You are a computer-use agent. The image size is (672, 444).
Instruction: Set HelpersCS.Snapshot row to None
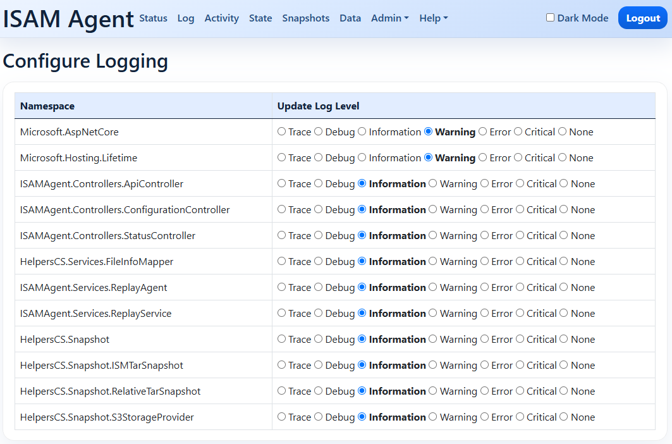(564, 339)
